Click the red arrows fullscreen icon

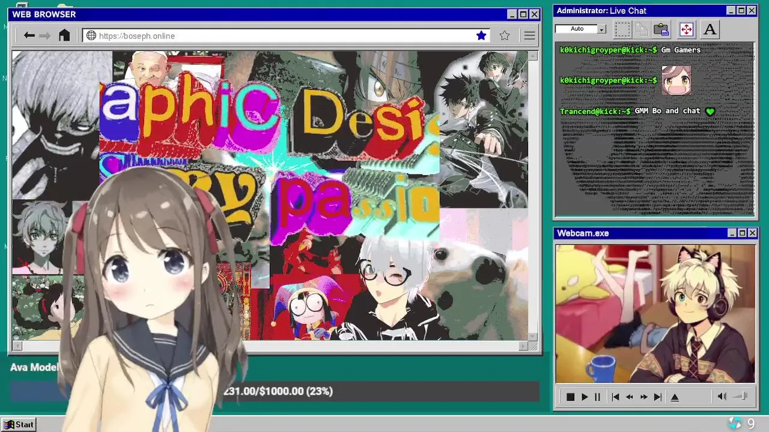point(686,29)
